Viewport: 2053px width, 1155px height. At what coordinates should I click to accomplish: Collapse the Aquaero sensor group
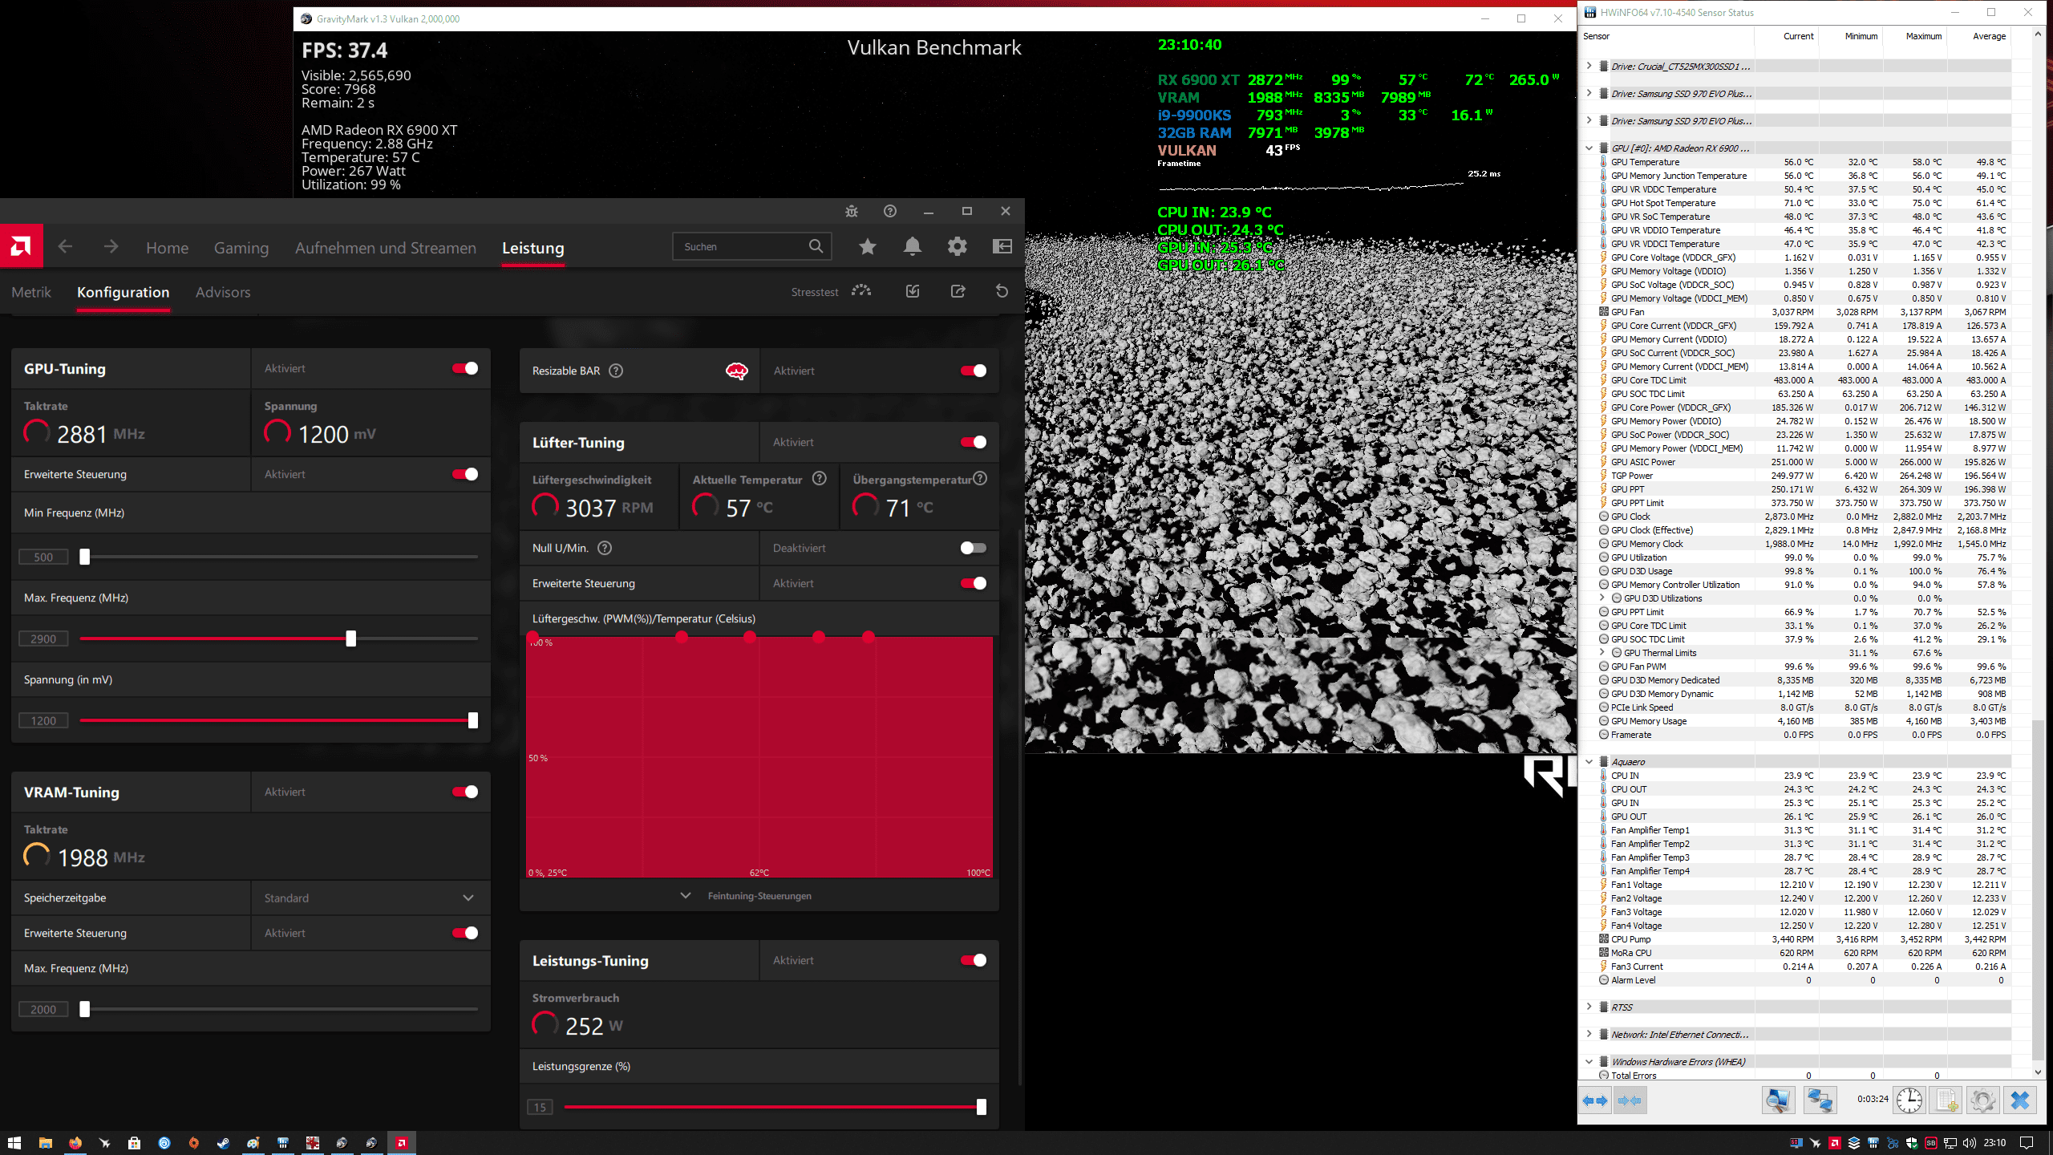(1589, 761)
